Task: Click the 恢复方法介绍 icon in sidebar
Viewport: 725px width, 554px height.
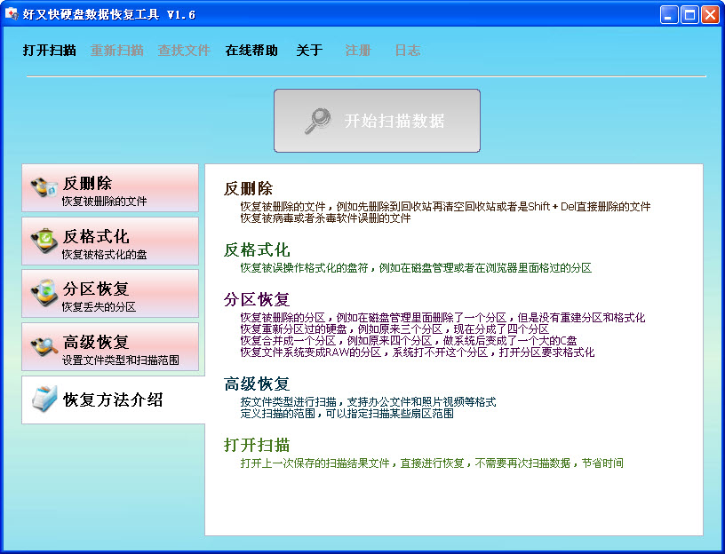Action: [44, 400]
